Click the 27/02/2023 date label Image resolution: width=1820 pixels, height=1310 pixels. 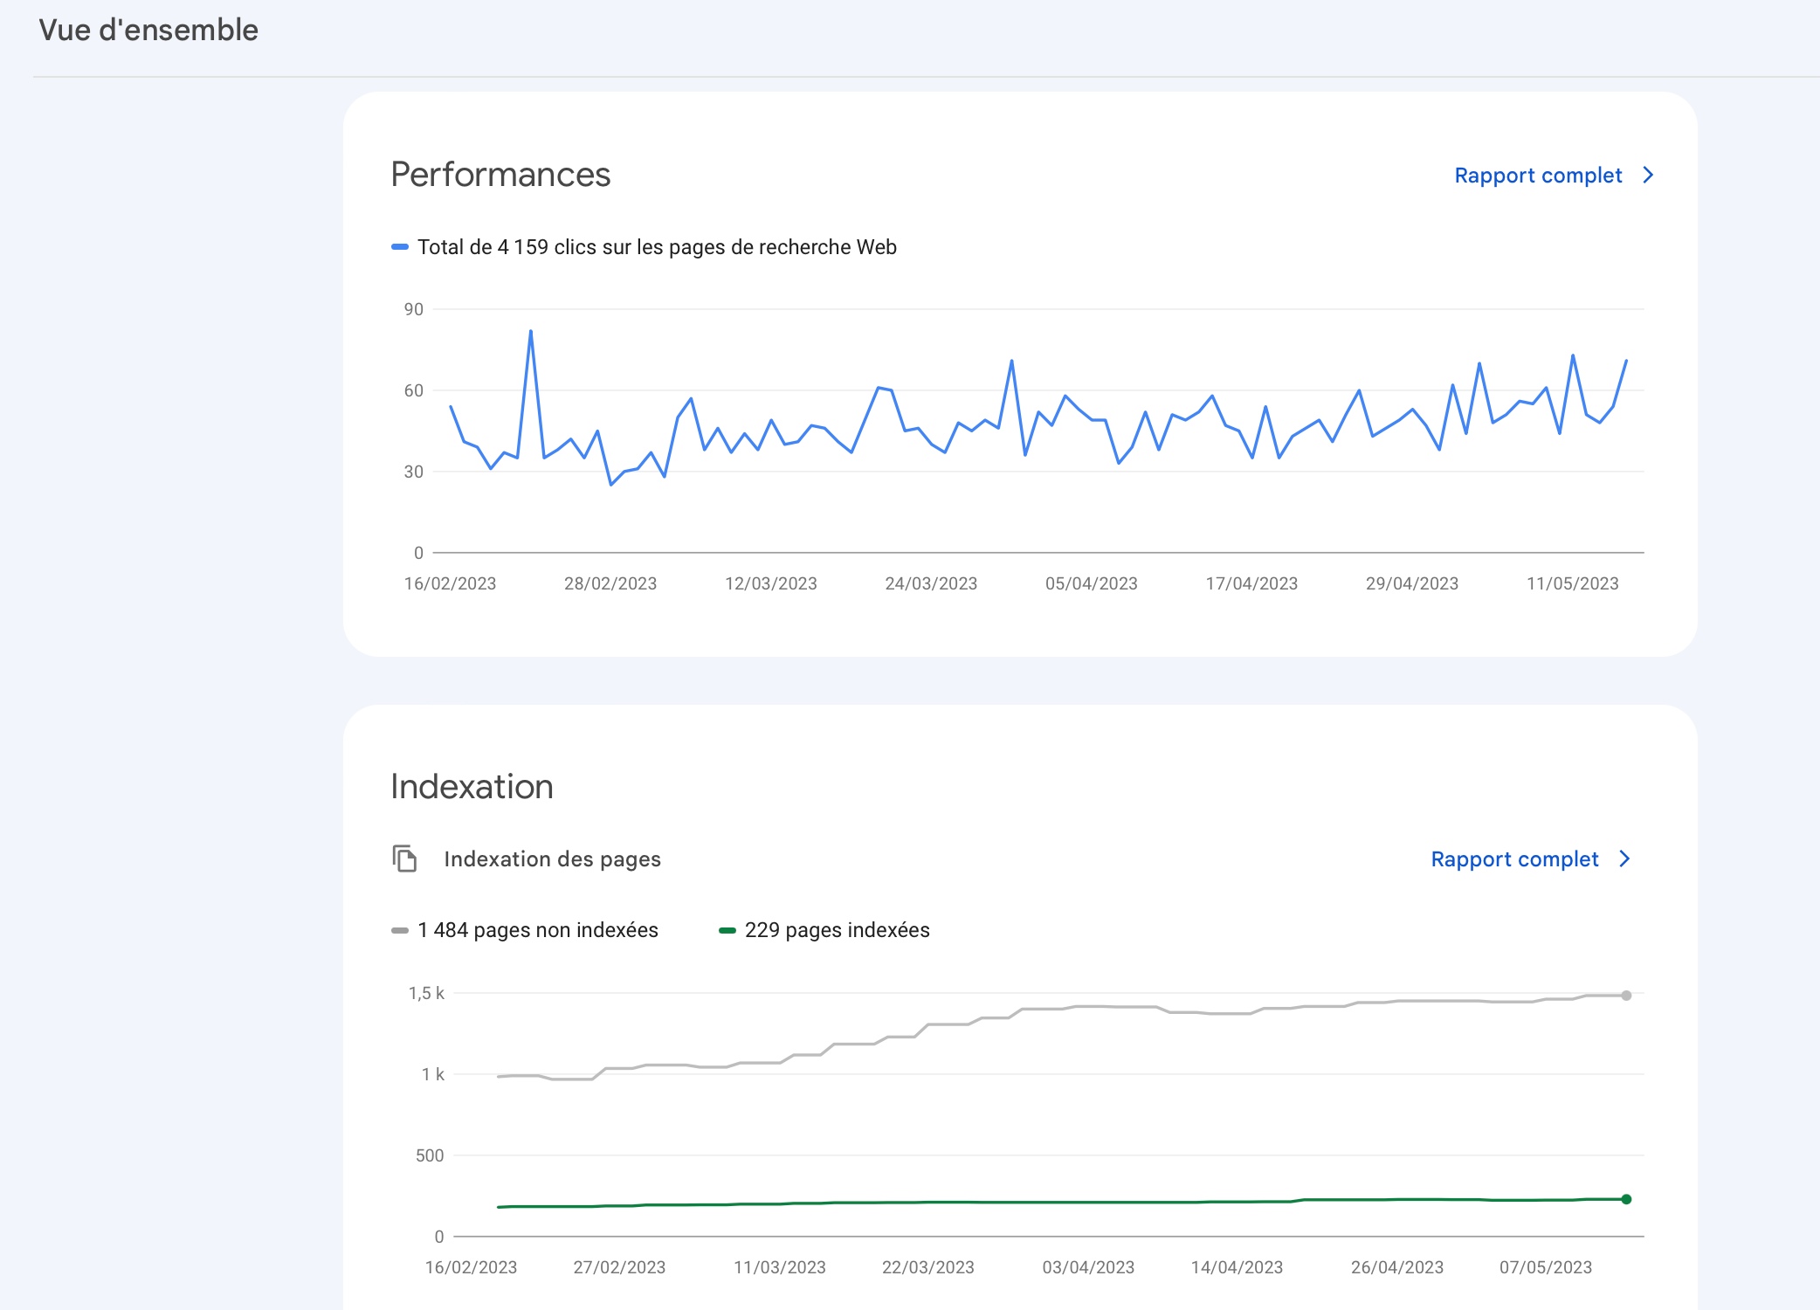(619, 1267)
